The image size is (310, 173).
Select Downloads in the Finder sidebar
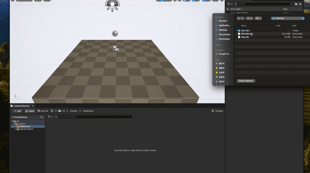click(224, 39)
